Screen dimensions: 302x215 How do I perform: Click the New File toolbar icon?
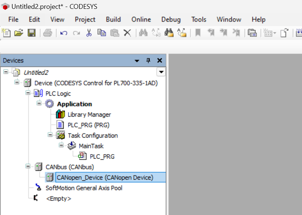point(6,33)
